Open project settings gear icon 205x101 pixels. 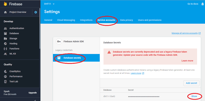point(36,12)
